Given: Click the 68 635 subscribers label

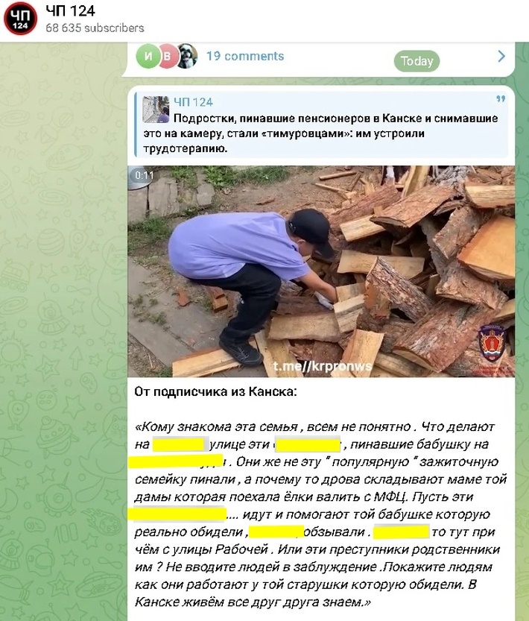Looking at the screenshot, I should (95, 28).
